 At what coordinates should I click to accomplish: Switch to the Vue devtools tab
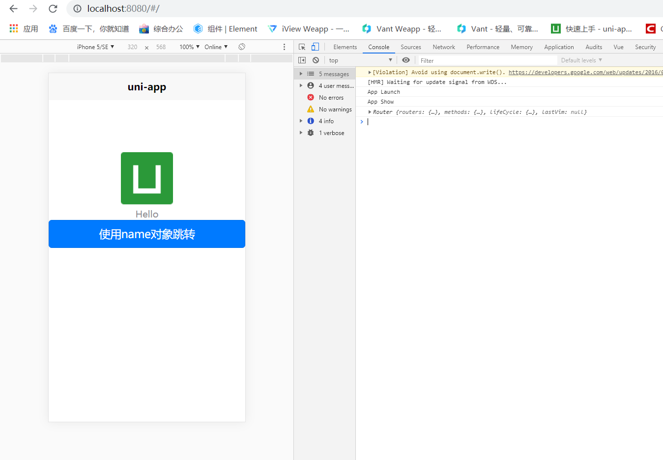(618, 47)
